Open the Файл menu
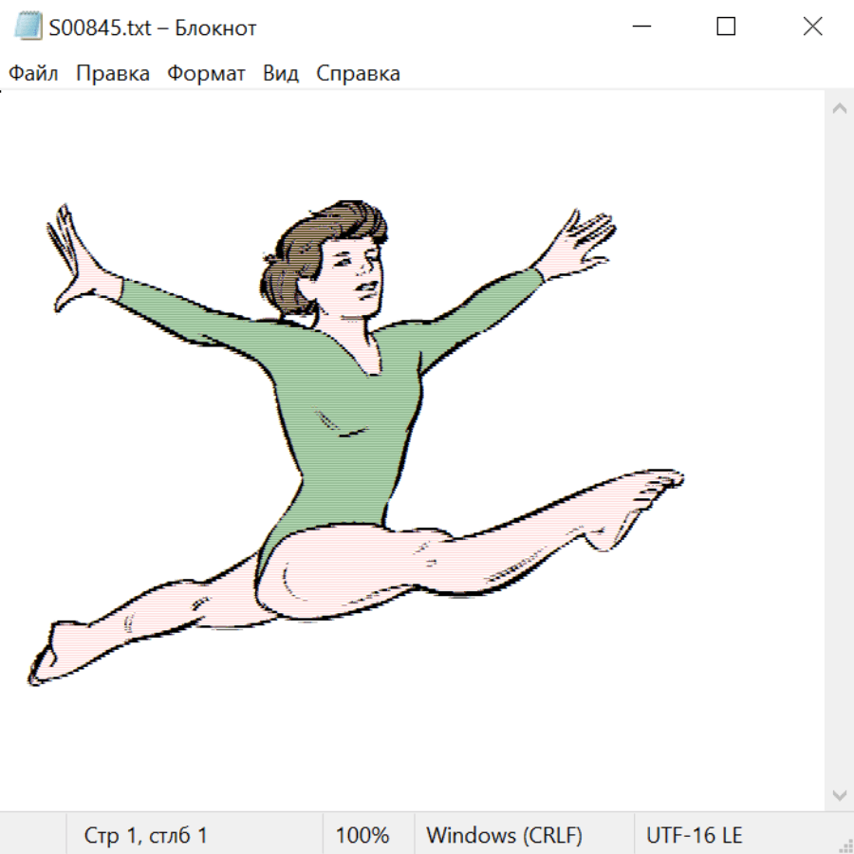This screenshot has width=854, height=854. coord(33,74)
